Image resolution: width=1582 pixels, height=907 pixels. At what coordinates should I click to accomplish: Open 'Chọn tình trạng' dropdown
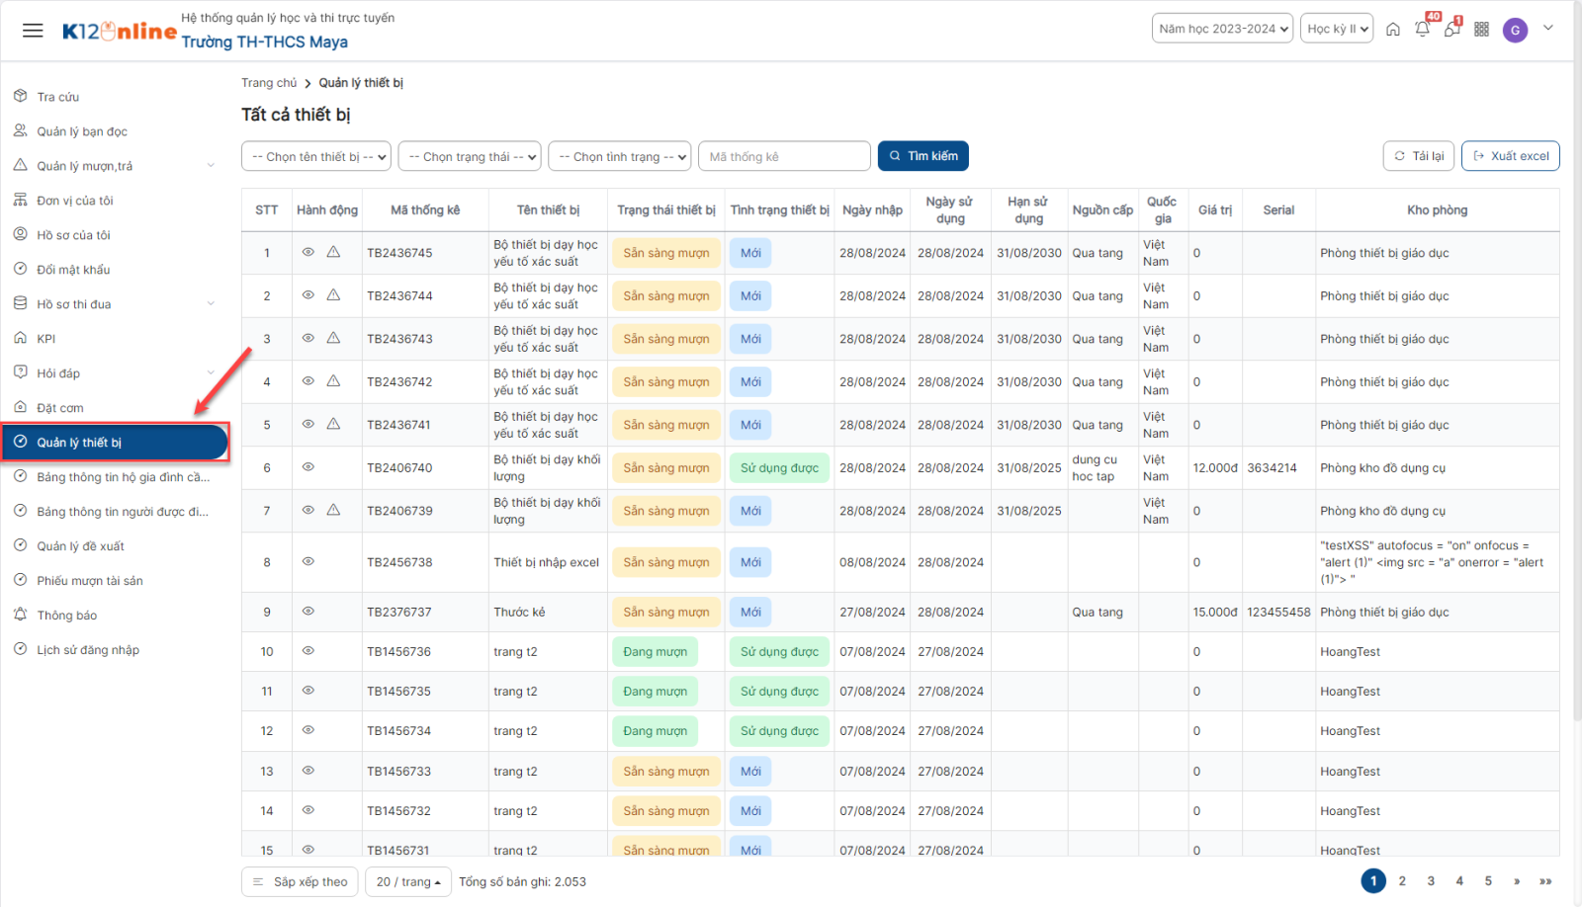620,156
